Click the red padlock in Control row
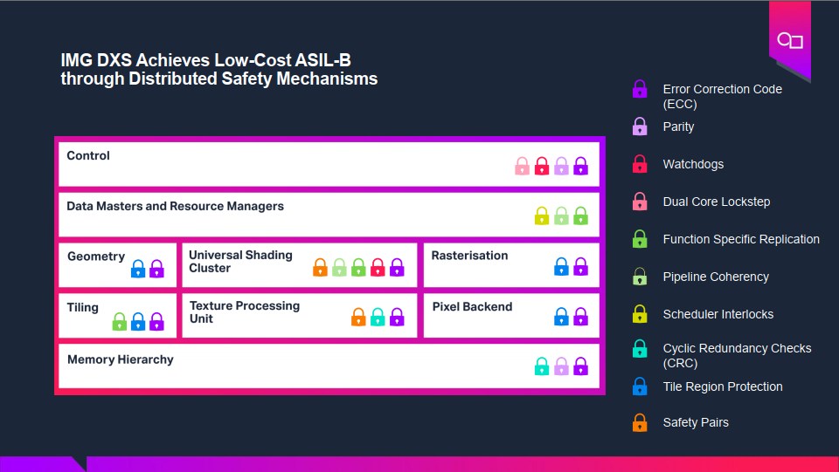 [x=542, y=166]
